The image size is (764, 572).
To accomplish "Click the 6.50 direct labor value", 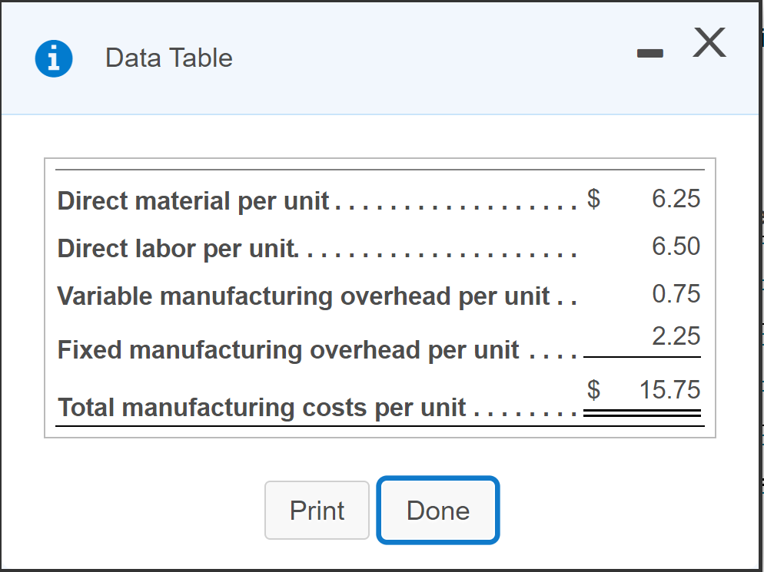I will point(676,246).
